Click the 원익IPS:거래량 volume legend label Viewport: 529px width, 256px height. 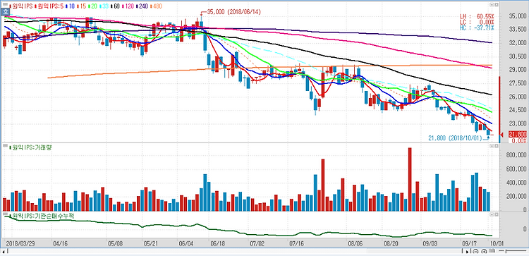[30, 147]
